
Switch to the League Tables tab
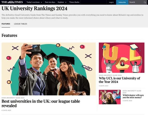[x=21, y=24]
